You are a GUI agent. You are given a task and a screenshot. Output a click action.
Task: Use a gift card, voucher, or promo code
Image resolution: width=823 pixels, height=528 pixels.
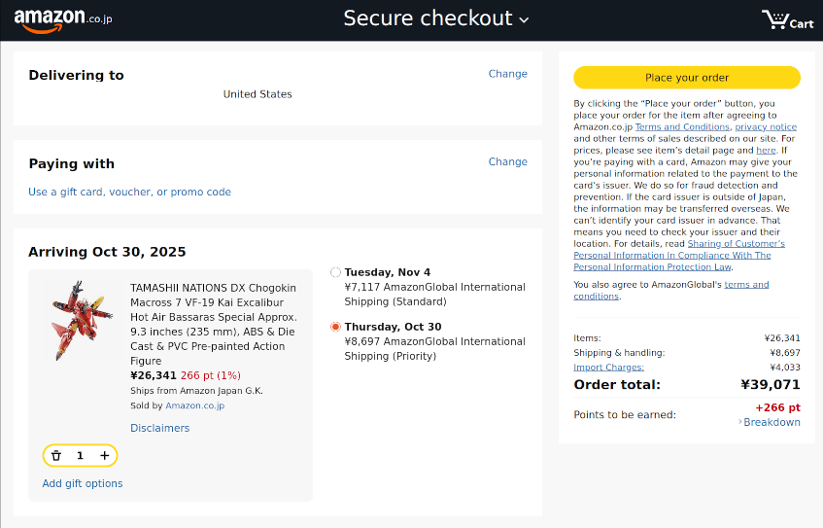tap(129, 192)
